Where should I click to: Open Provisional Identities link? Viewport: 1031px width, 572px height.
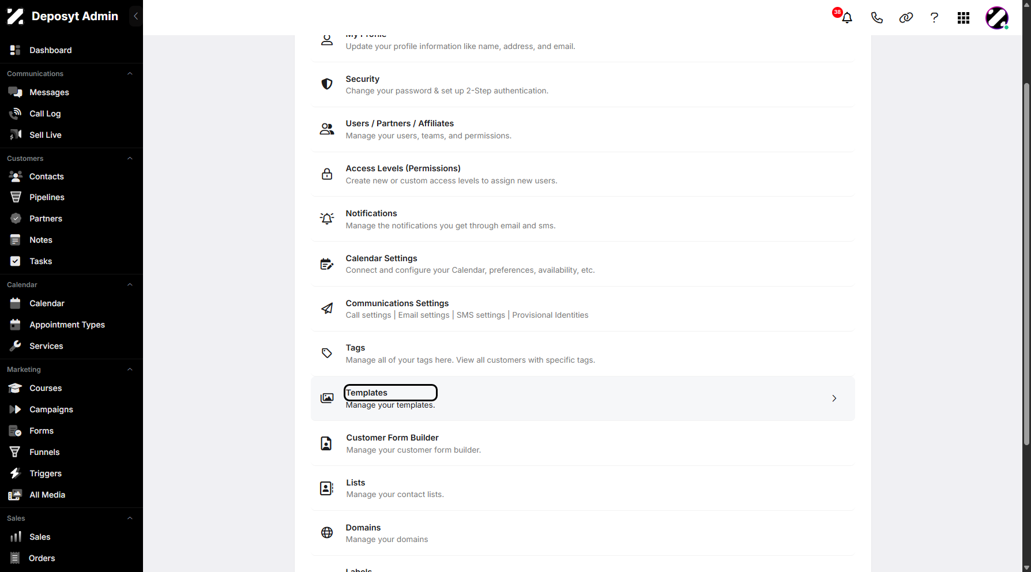[x=550, y=315]
